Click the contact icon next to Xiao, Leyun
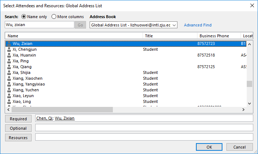The height and width of the screenshot is (154, 258). tap(9, 96)
